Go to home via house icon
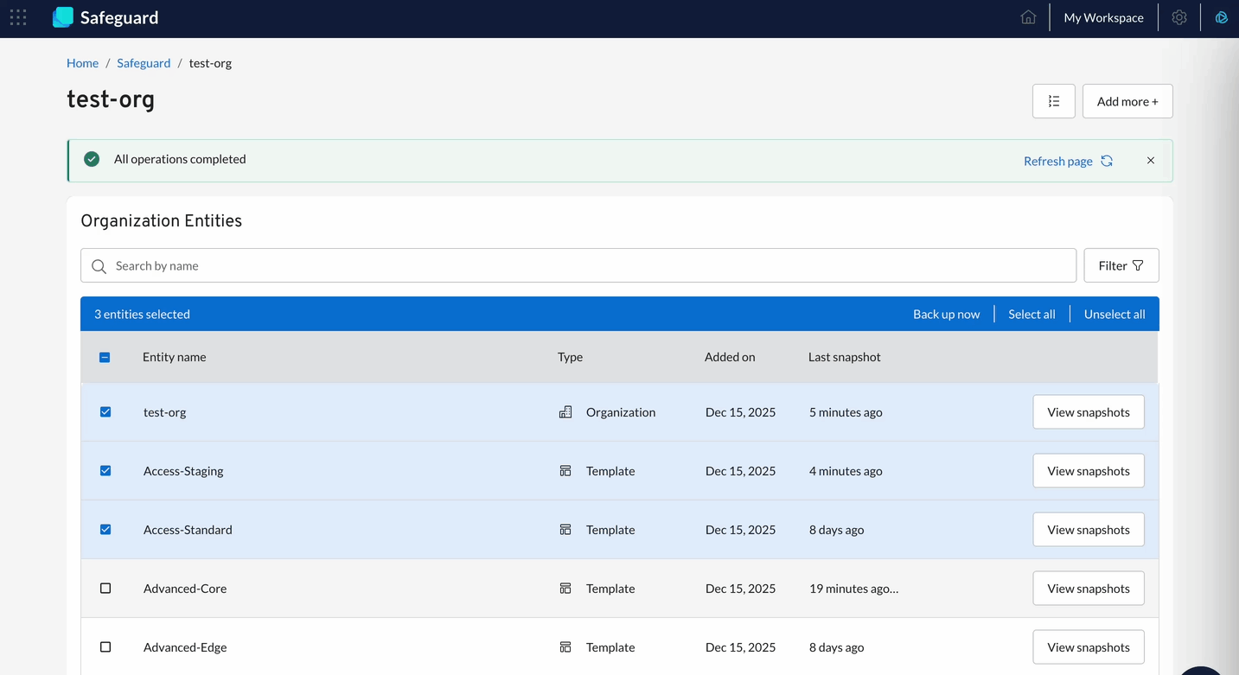This screenshot has width=1239, height=675. (1028, 17)
